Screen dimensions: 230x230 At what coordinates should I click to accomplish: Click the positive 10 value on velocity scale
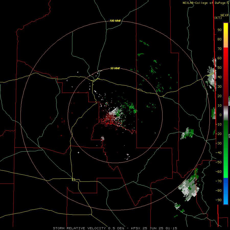(220, 106)
